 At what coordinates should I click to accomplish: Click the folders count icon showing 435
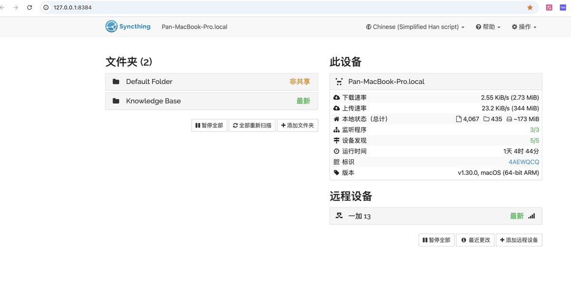(486, 119)
